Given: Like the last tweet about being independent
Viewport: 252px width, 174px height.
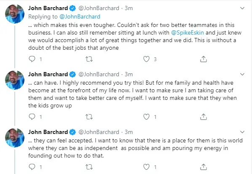Looking at the screenshot, I should click(x=146, y=167).
